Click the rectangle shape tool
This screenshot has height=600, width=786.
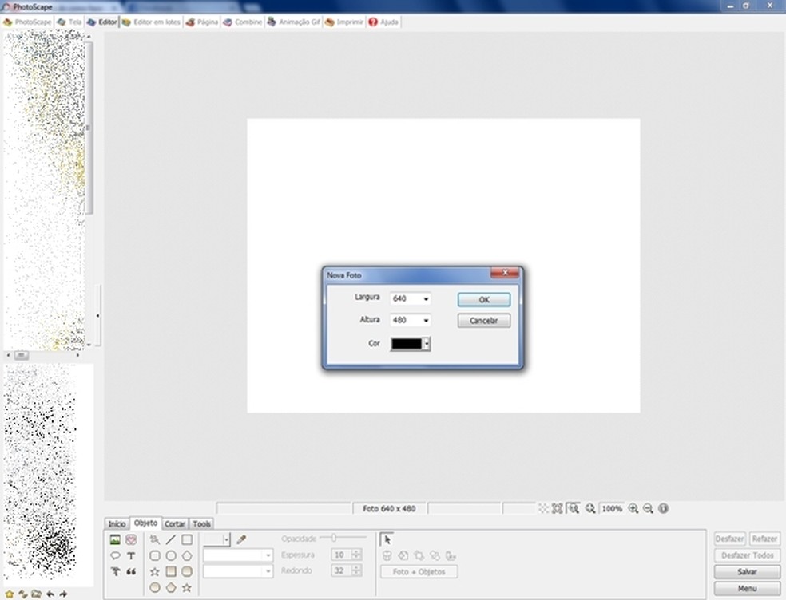click(x=187, y=539)
